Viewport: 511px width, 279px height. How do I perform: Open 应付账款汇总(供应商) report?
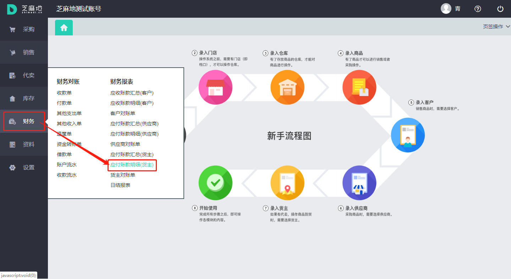tap(134, 124)
